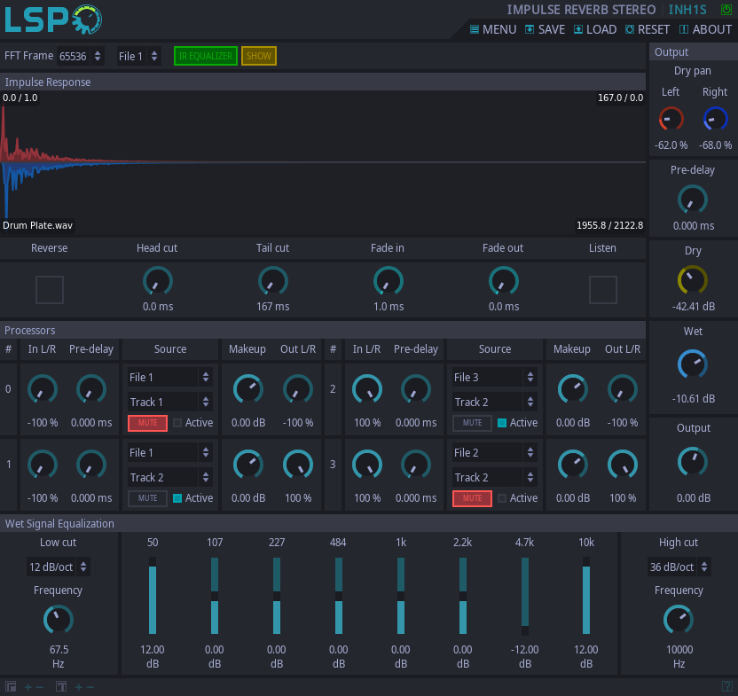This screenshot has height=696, width=738.
Task: Click the Fade out knob
Action: pos(504,281)
